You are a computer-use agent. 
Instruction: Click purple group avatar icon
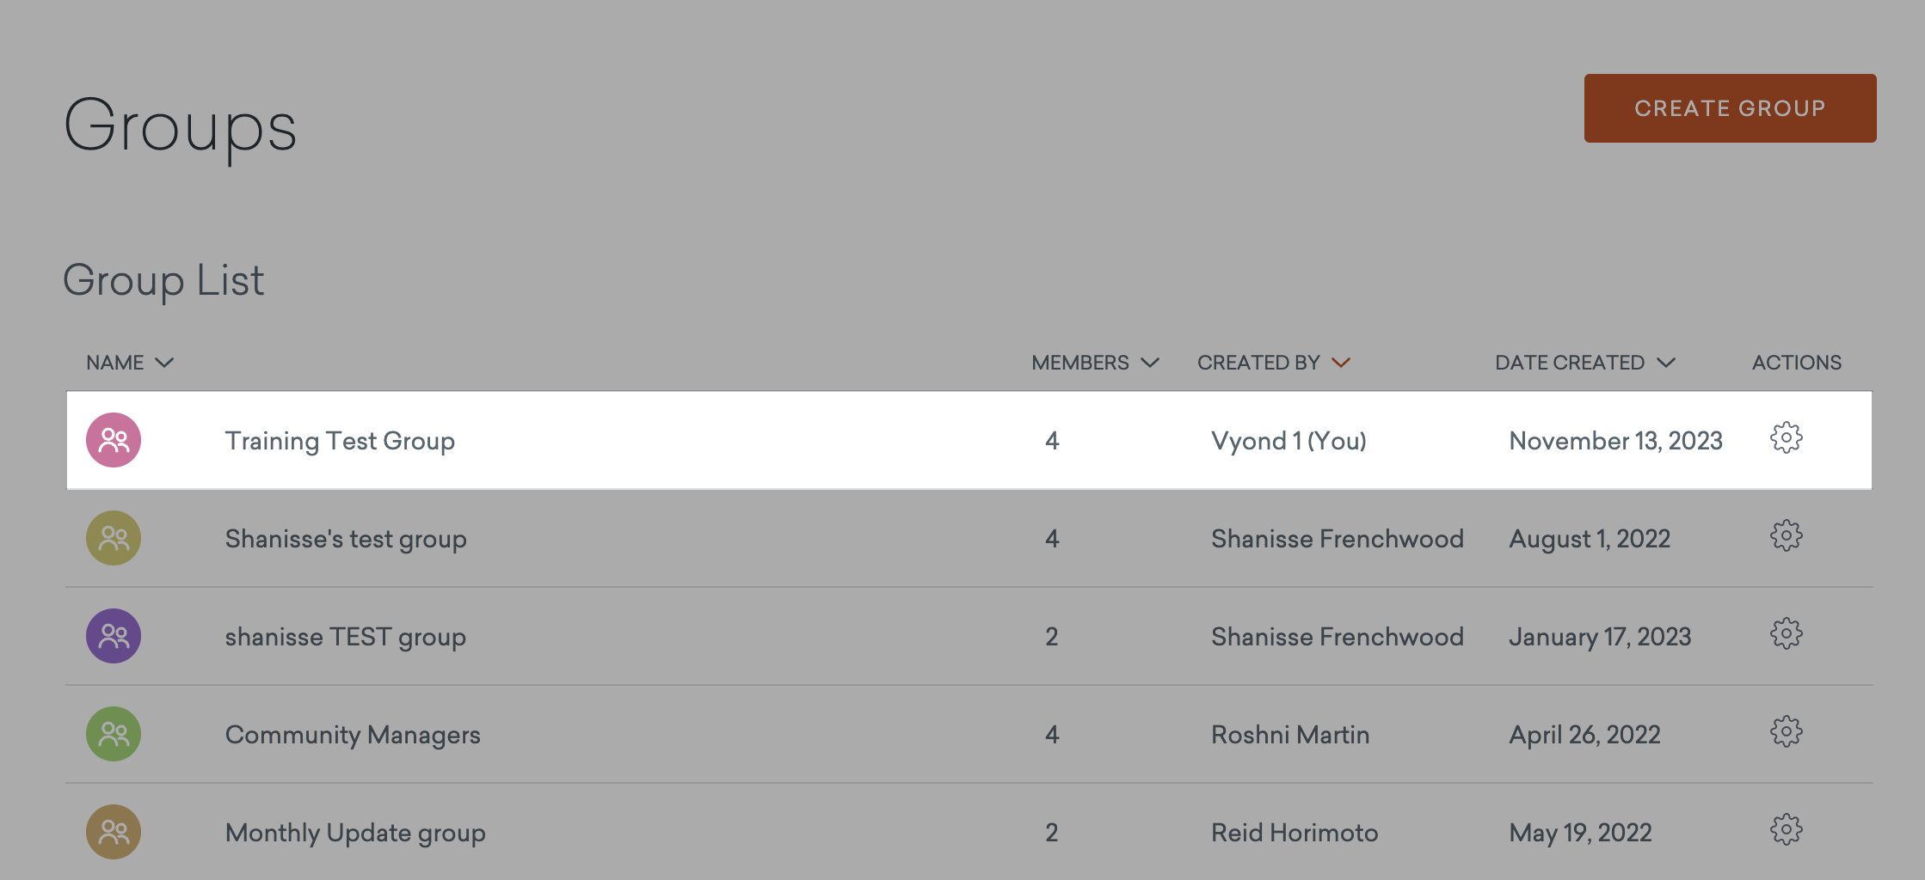click(x=114, y=636)
